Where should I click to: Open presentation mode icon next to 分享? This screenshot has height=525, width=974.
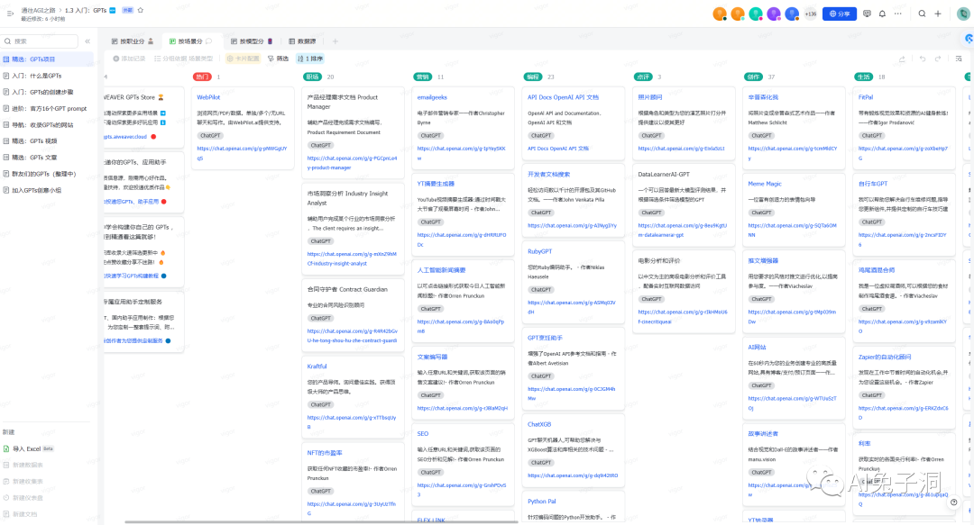(868, 14)
